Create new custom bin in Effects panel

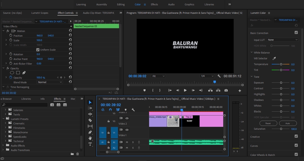pos(72,154)
